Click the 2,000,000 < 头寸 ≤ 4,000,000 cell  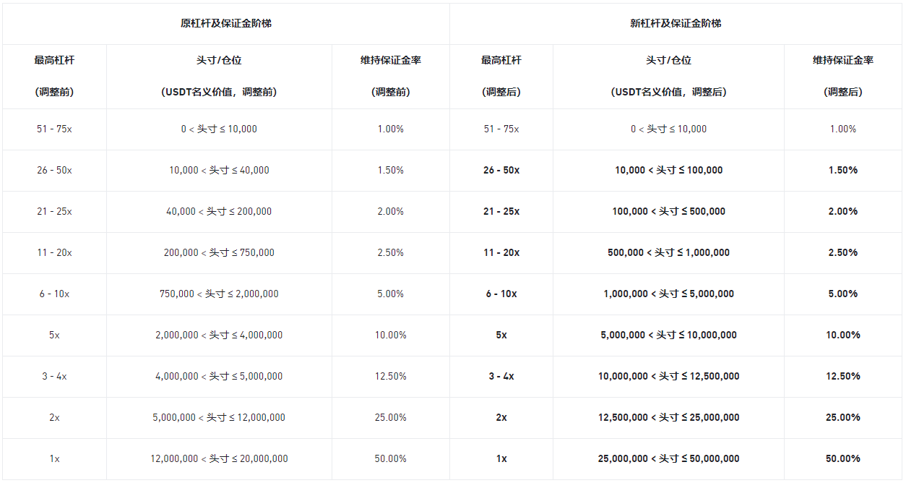219,335
